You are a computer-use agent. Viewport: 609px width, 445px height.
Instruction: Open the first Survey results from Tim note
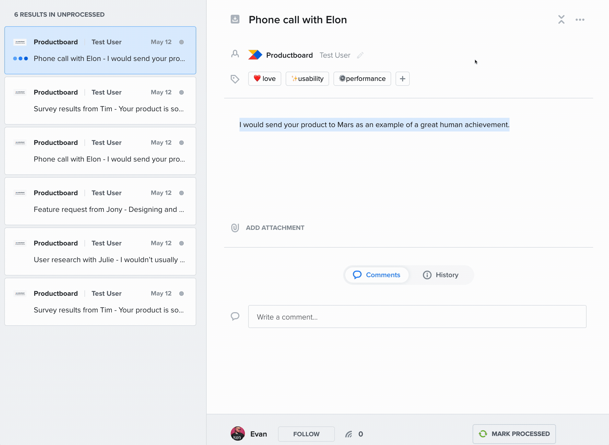[x=100, y=101]
